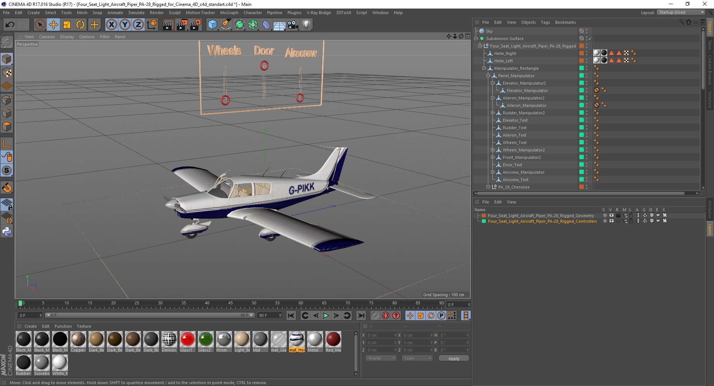Click the Play Forwards button

[326, 315]
